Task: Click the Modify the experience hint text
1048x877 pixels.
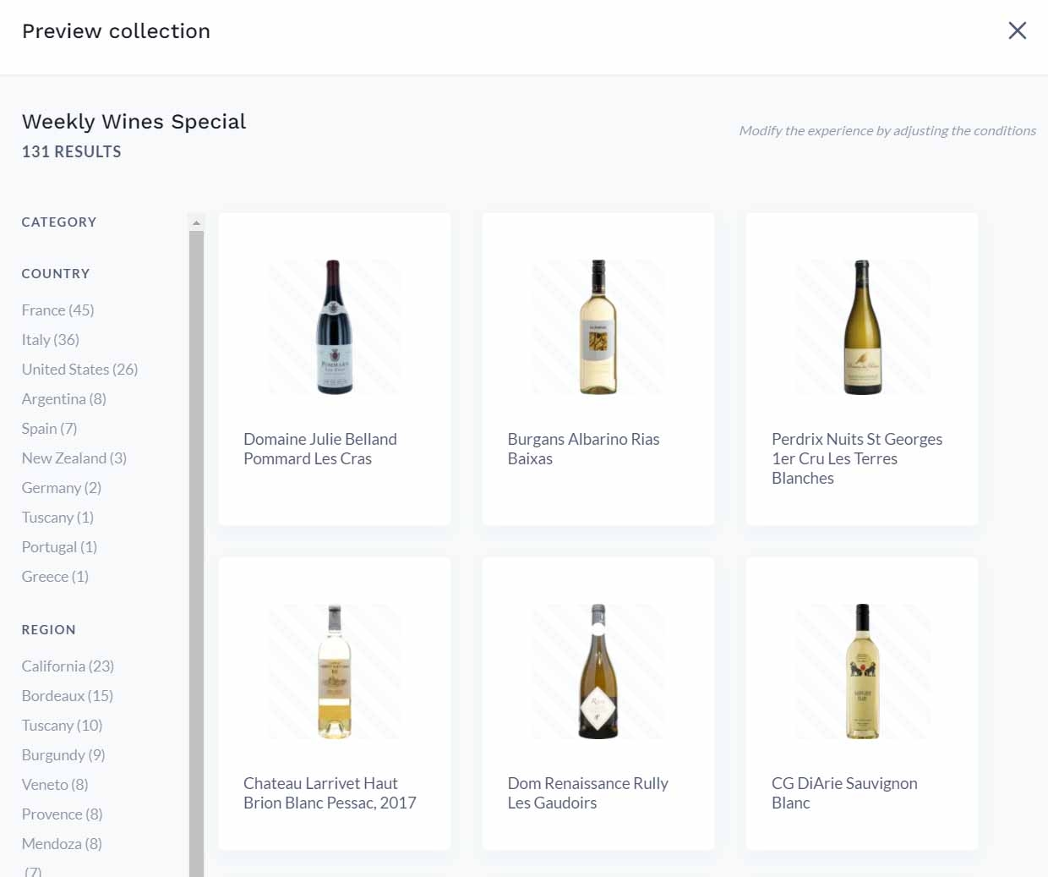Action: (x=887, y=131)
